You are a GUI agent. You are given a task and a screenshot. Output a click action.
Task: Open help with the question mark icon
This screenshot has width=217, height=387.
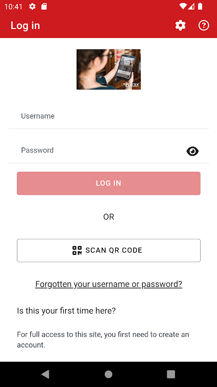click(203, 26)
